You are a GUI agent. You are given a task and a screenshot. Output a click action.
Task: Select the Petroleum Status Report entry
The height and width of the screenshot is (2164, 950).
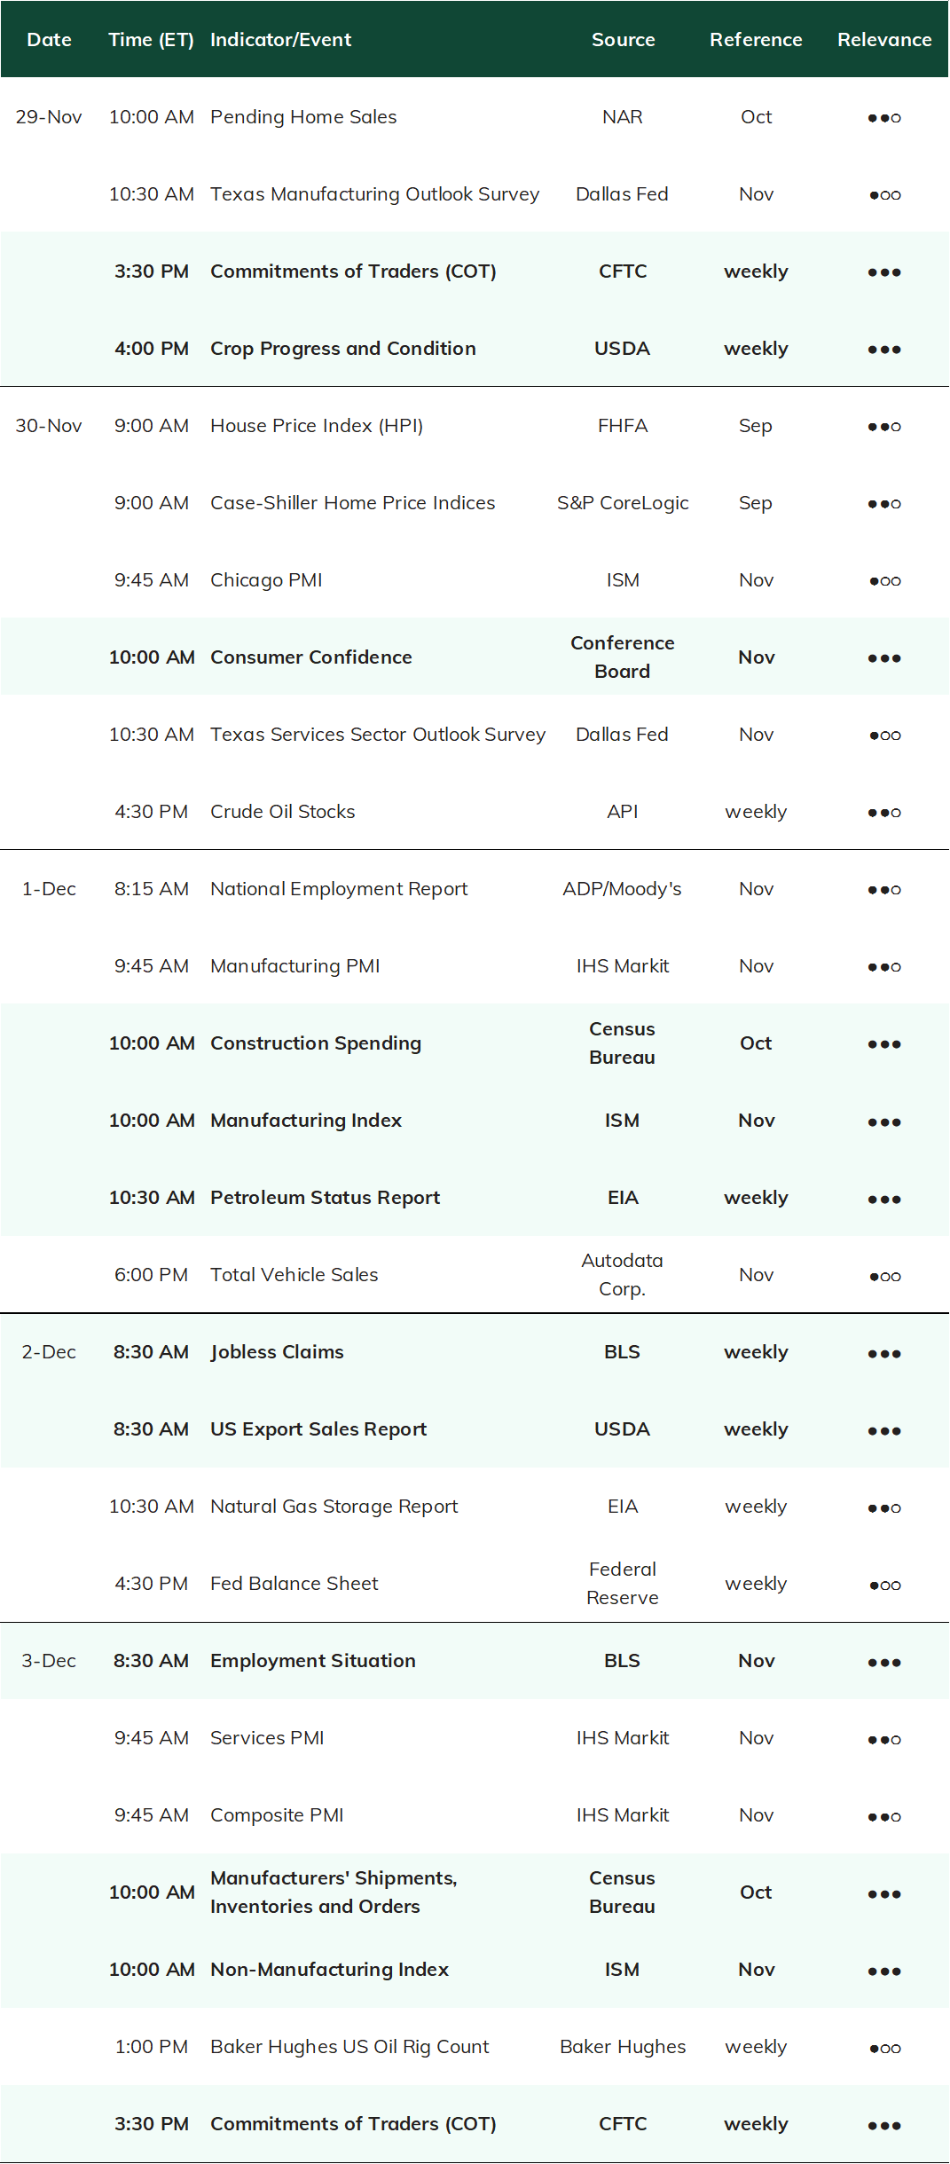[x=326, y=1197]
